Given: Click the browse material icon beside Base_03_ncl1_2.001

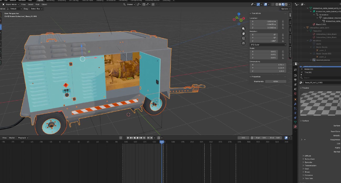Looking at the screenshot, I should pos(302,83).
